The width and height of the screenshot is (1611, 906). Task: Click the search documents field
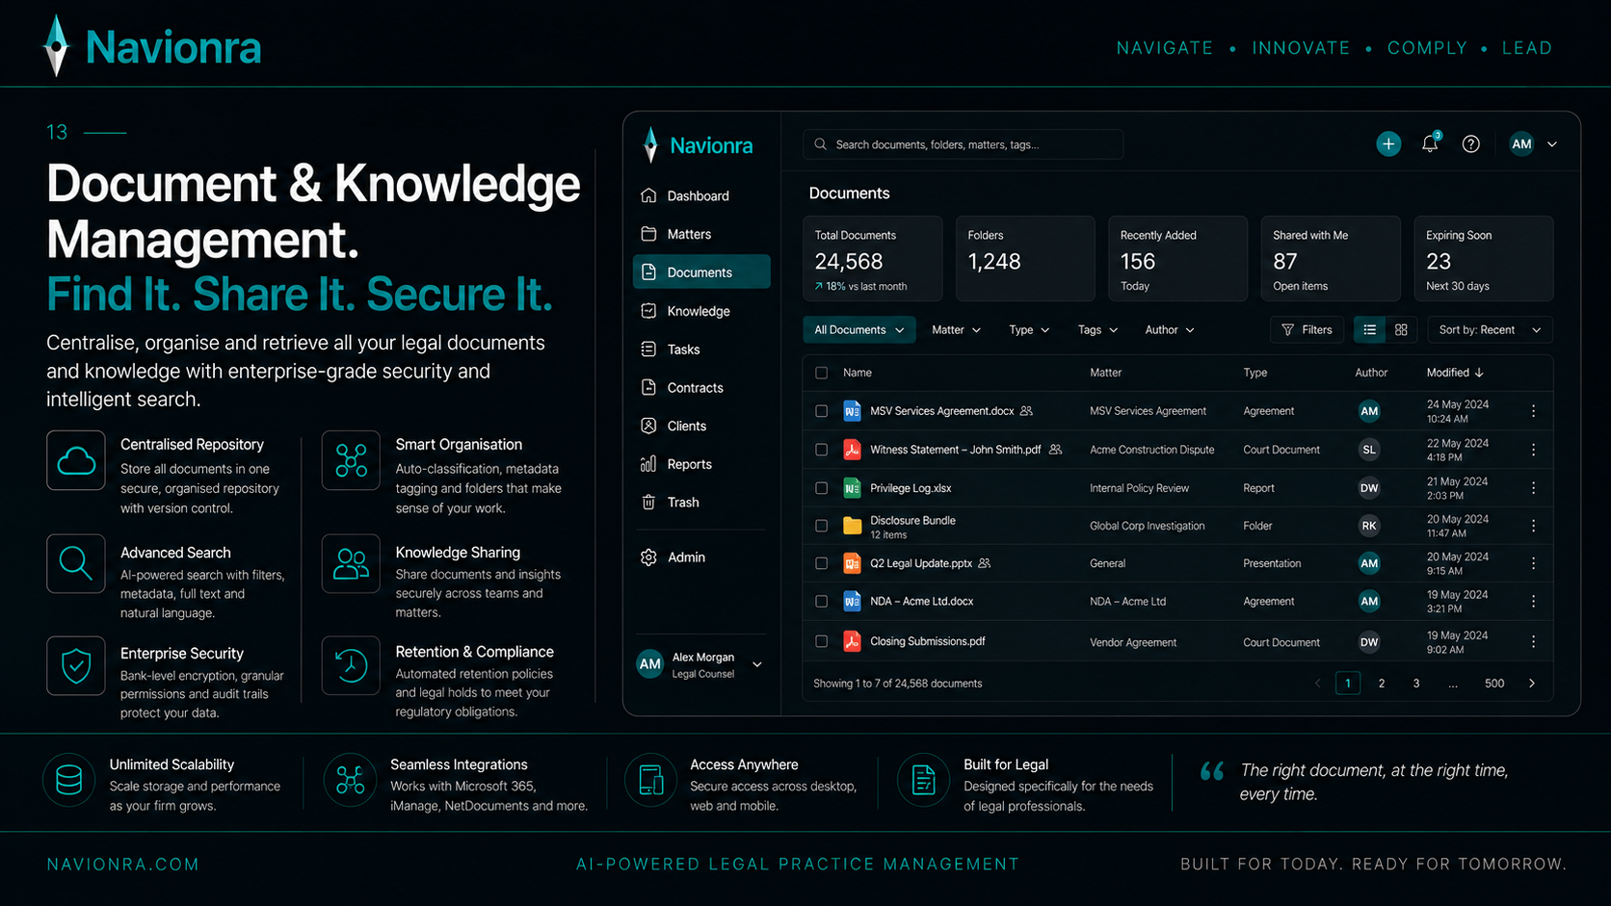pos(963,144)
